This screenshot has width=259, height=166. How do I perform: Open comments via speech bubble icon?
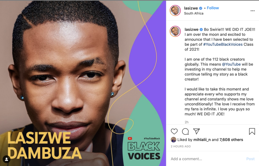coord(185,131)
